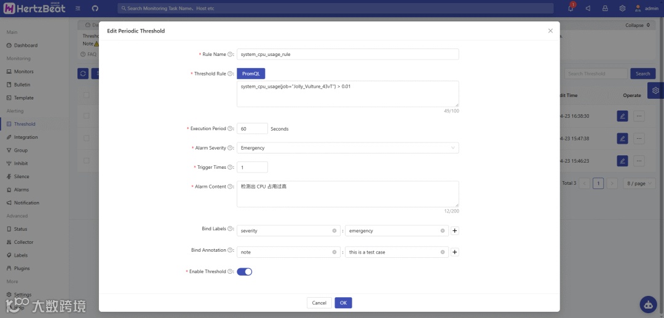Click the Rule Name input field
Screen dimensions: 664x318
(347, 54)
